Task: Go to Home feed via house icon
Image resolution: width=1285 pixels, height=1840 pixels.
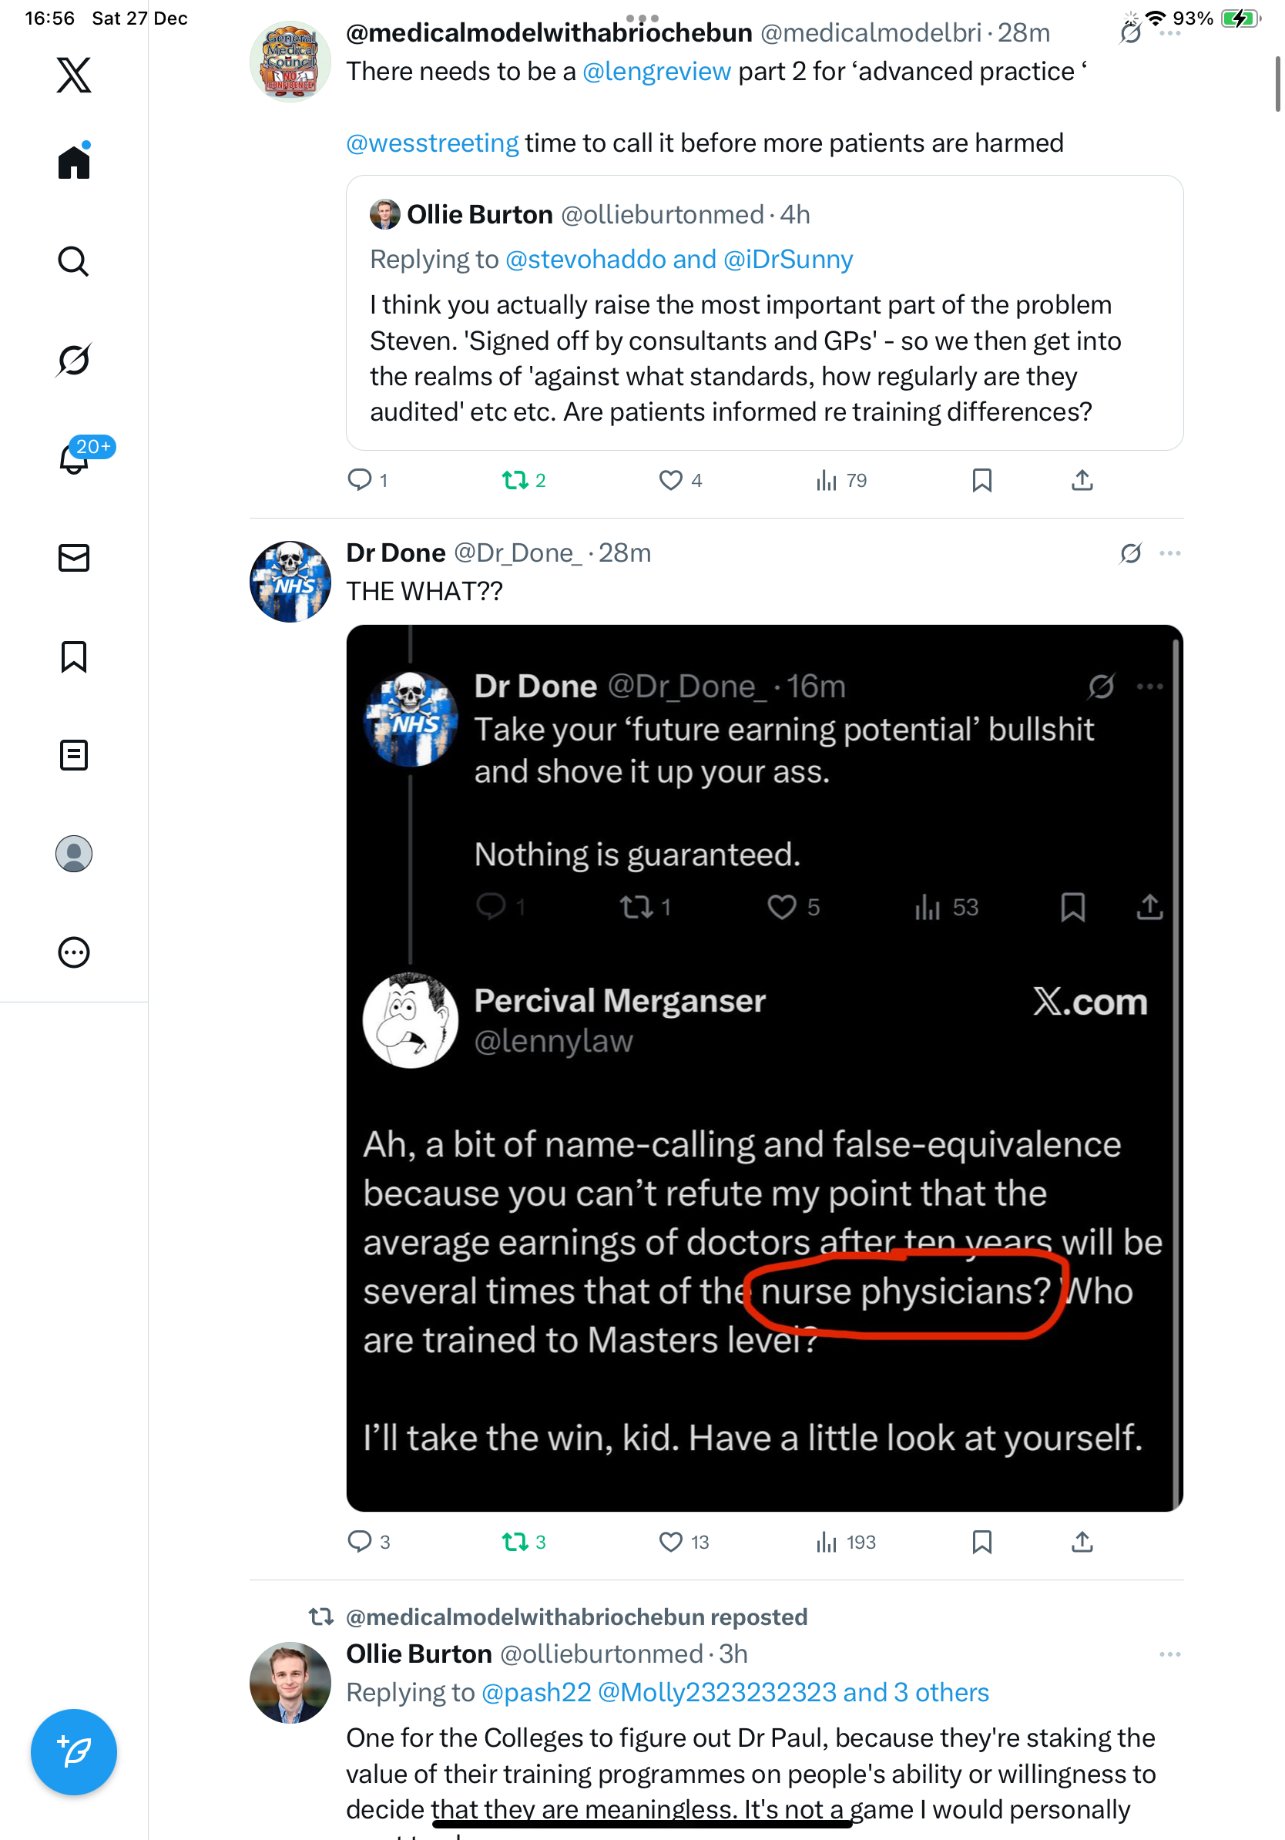Action: point(74,162)
